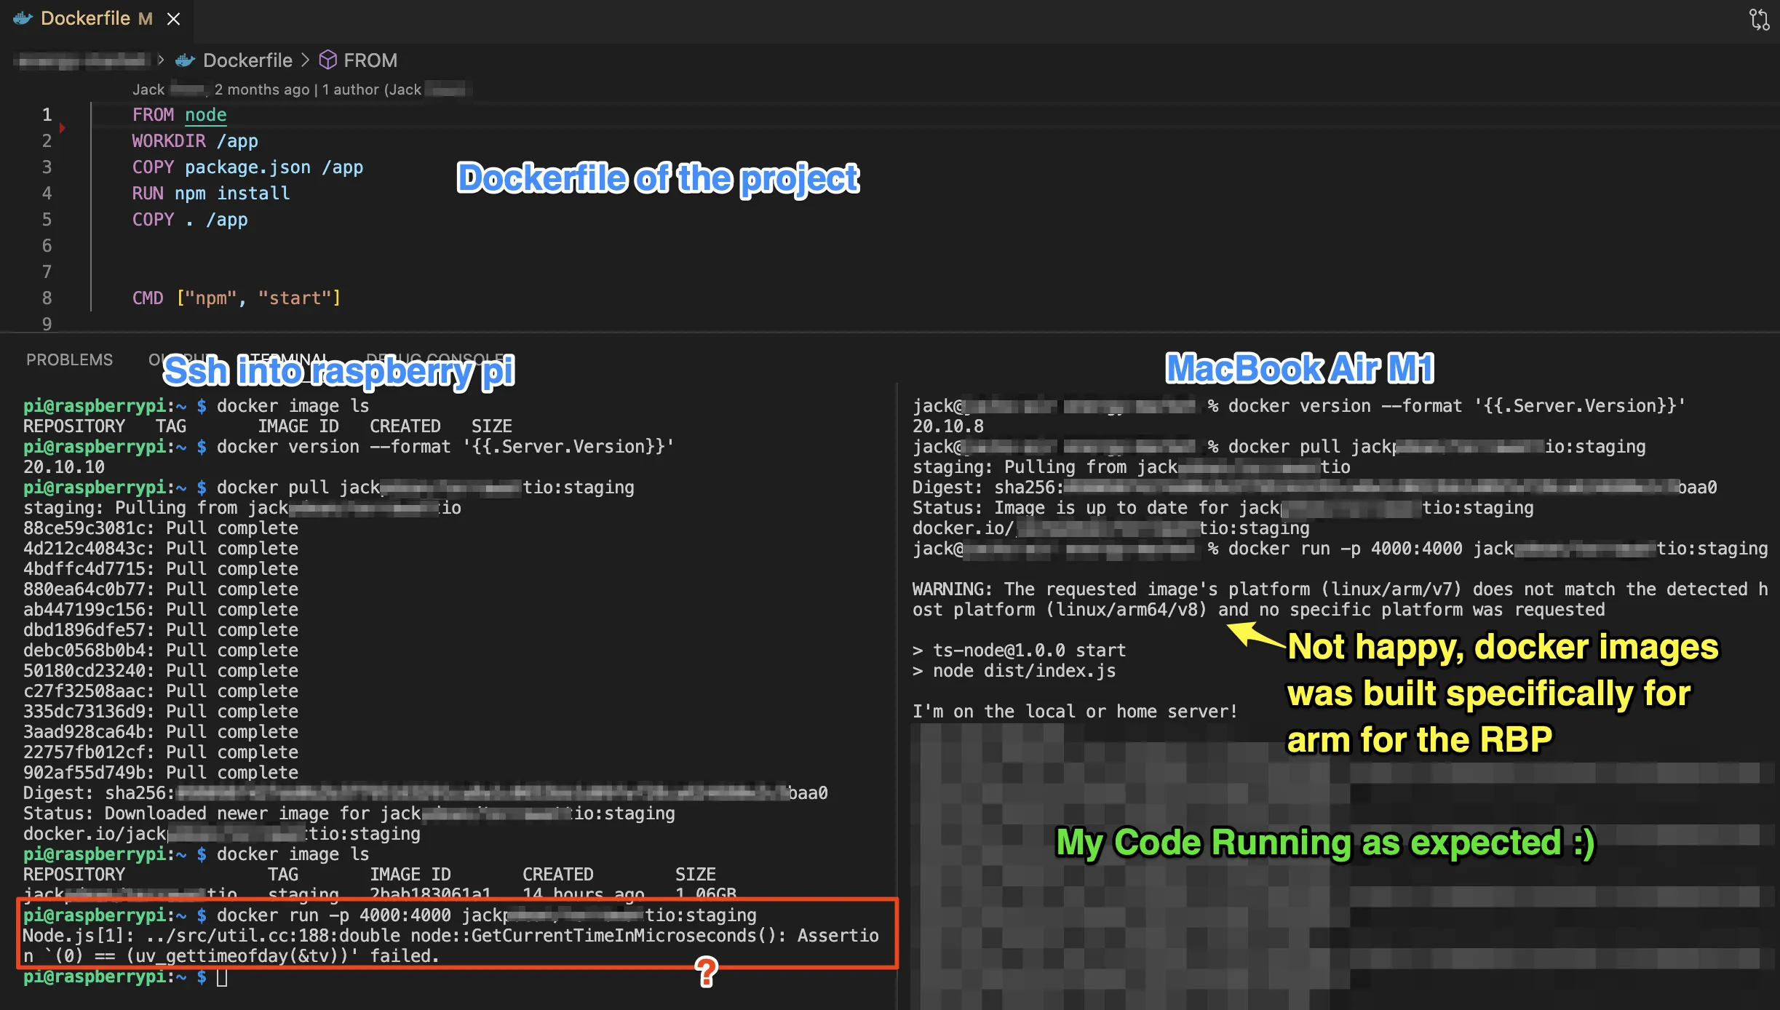The width and height of the screenshot is (1780, 1010).
Task: Click the red gutter change marker
Action: pyautogui.click(x=63, y=128)
